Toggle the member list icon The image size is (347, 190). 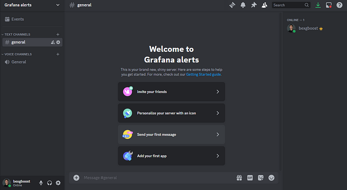[264, 5]
